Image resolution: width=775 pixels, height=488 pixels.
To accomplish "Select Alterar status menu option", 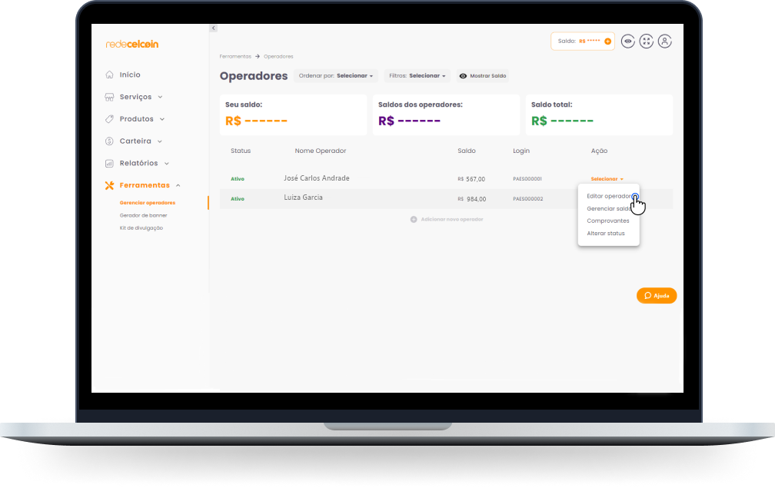I will click(606, 233).
